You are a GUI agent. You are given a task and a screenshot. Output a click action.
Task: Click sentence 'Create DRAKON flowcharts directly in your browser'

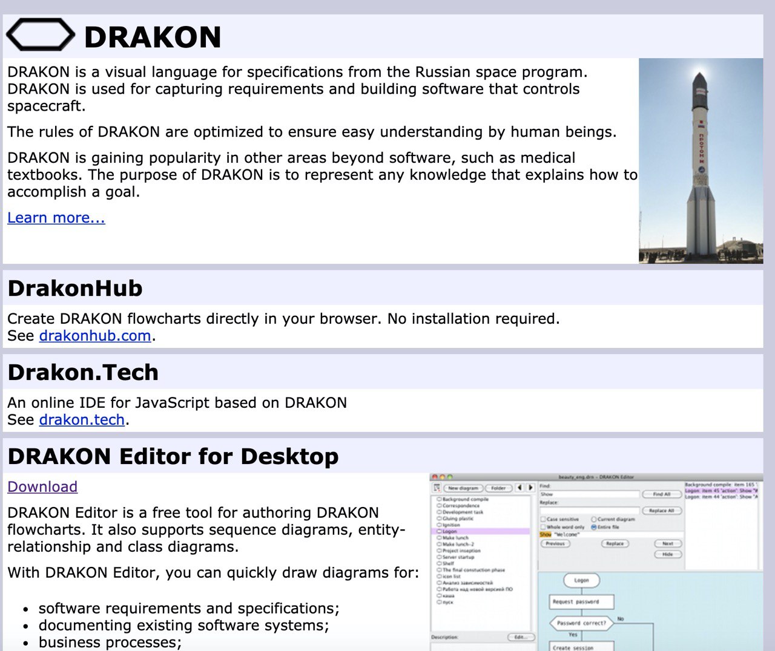click(x=193, y=319)
